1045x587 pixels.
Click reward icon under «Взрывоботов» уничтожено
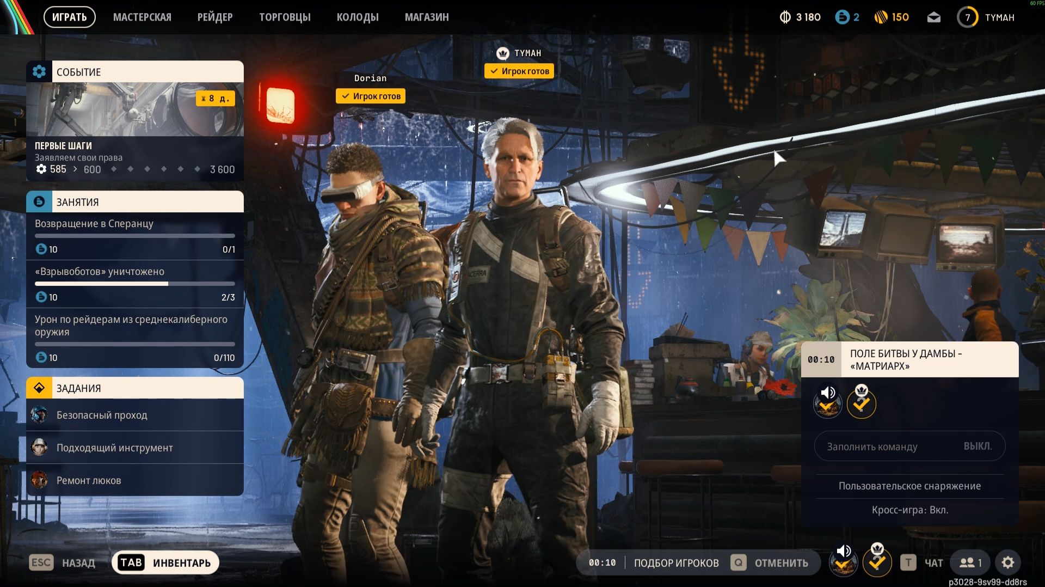[x=41, y=297]
